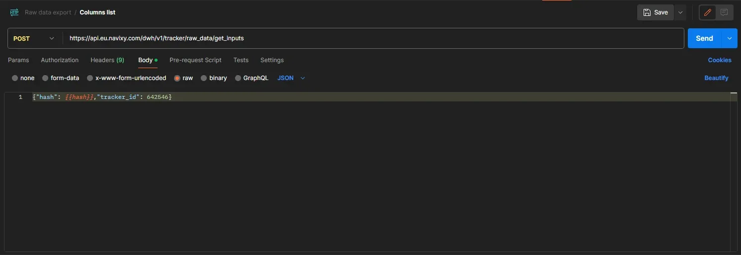Expand the Send options arrow
The width and height of the screenshot is (741, 255).
730,38
